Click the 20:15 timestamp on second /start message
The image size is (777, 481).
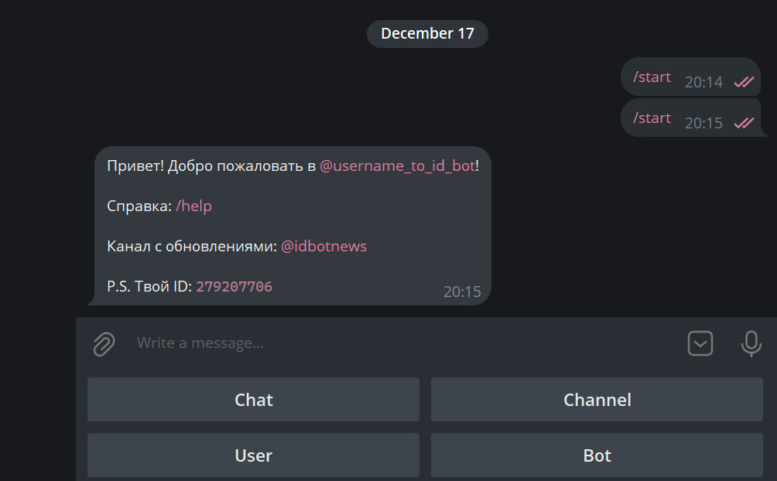[x=703, y=123]
